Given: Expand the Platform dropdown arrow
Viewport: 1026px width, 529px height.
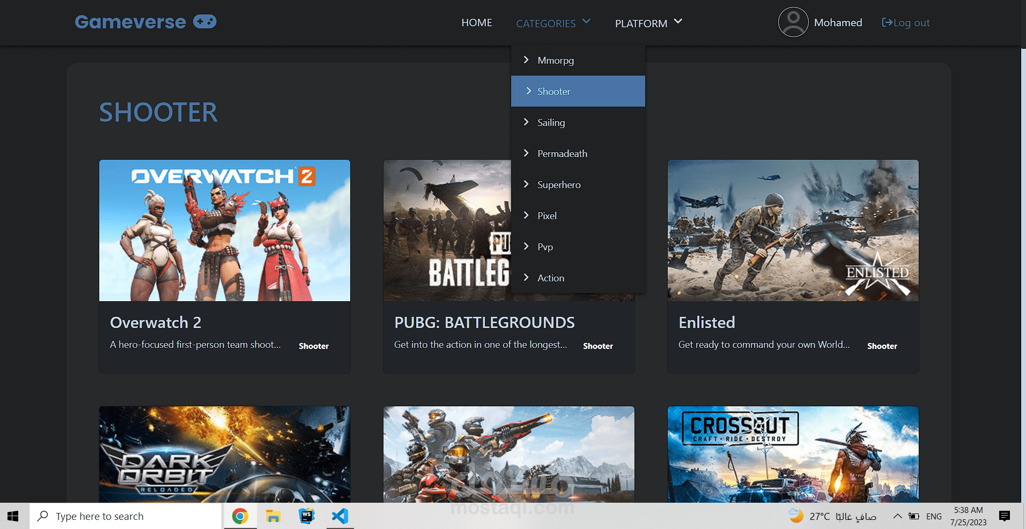Looking at the screenshot, I should point(678,21).
